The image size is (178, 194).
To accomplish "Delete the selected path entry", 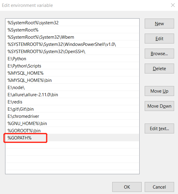I will pos(159,69).
